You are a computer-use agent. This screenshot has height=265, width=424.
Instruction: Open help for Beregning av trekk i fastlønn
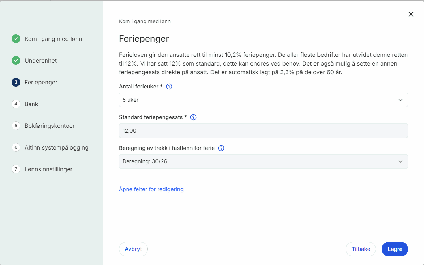(222, 148)
